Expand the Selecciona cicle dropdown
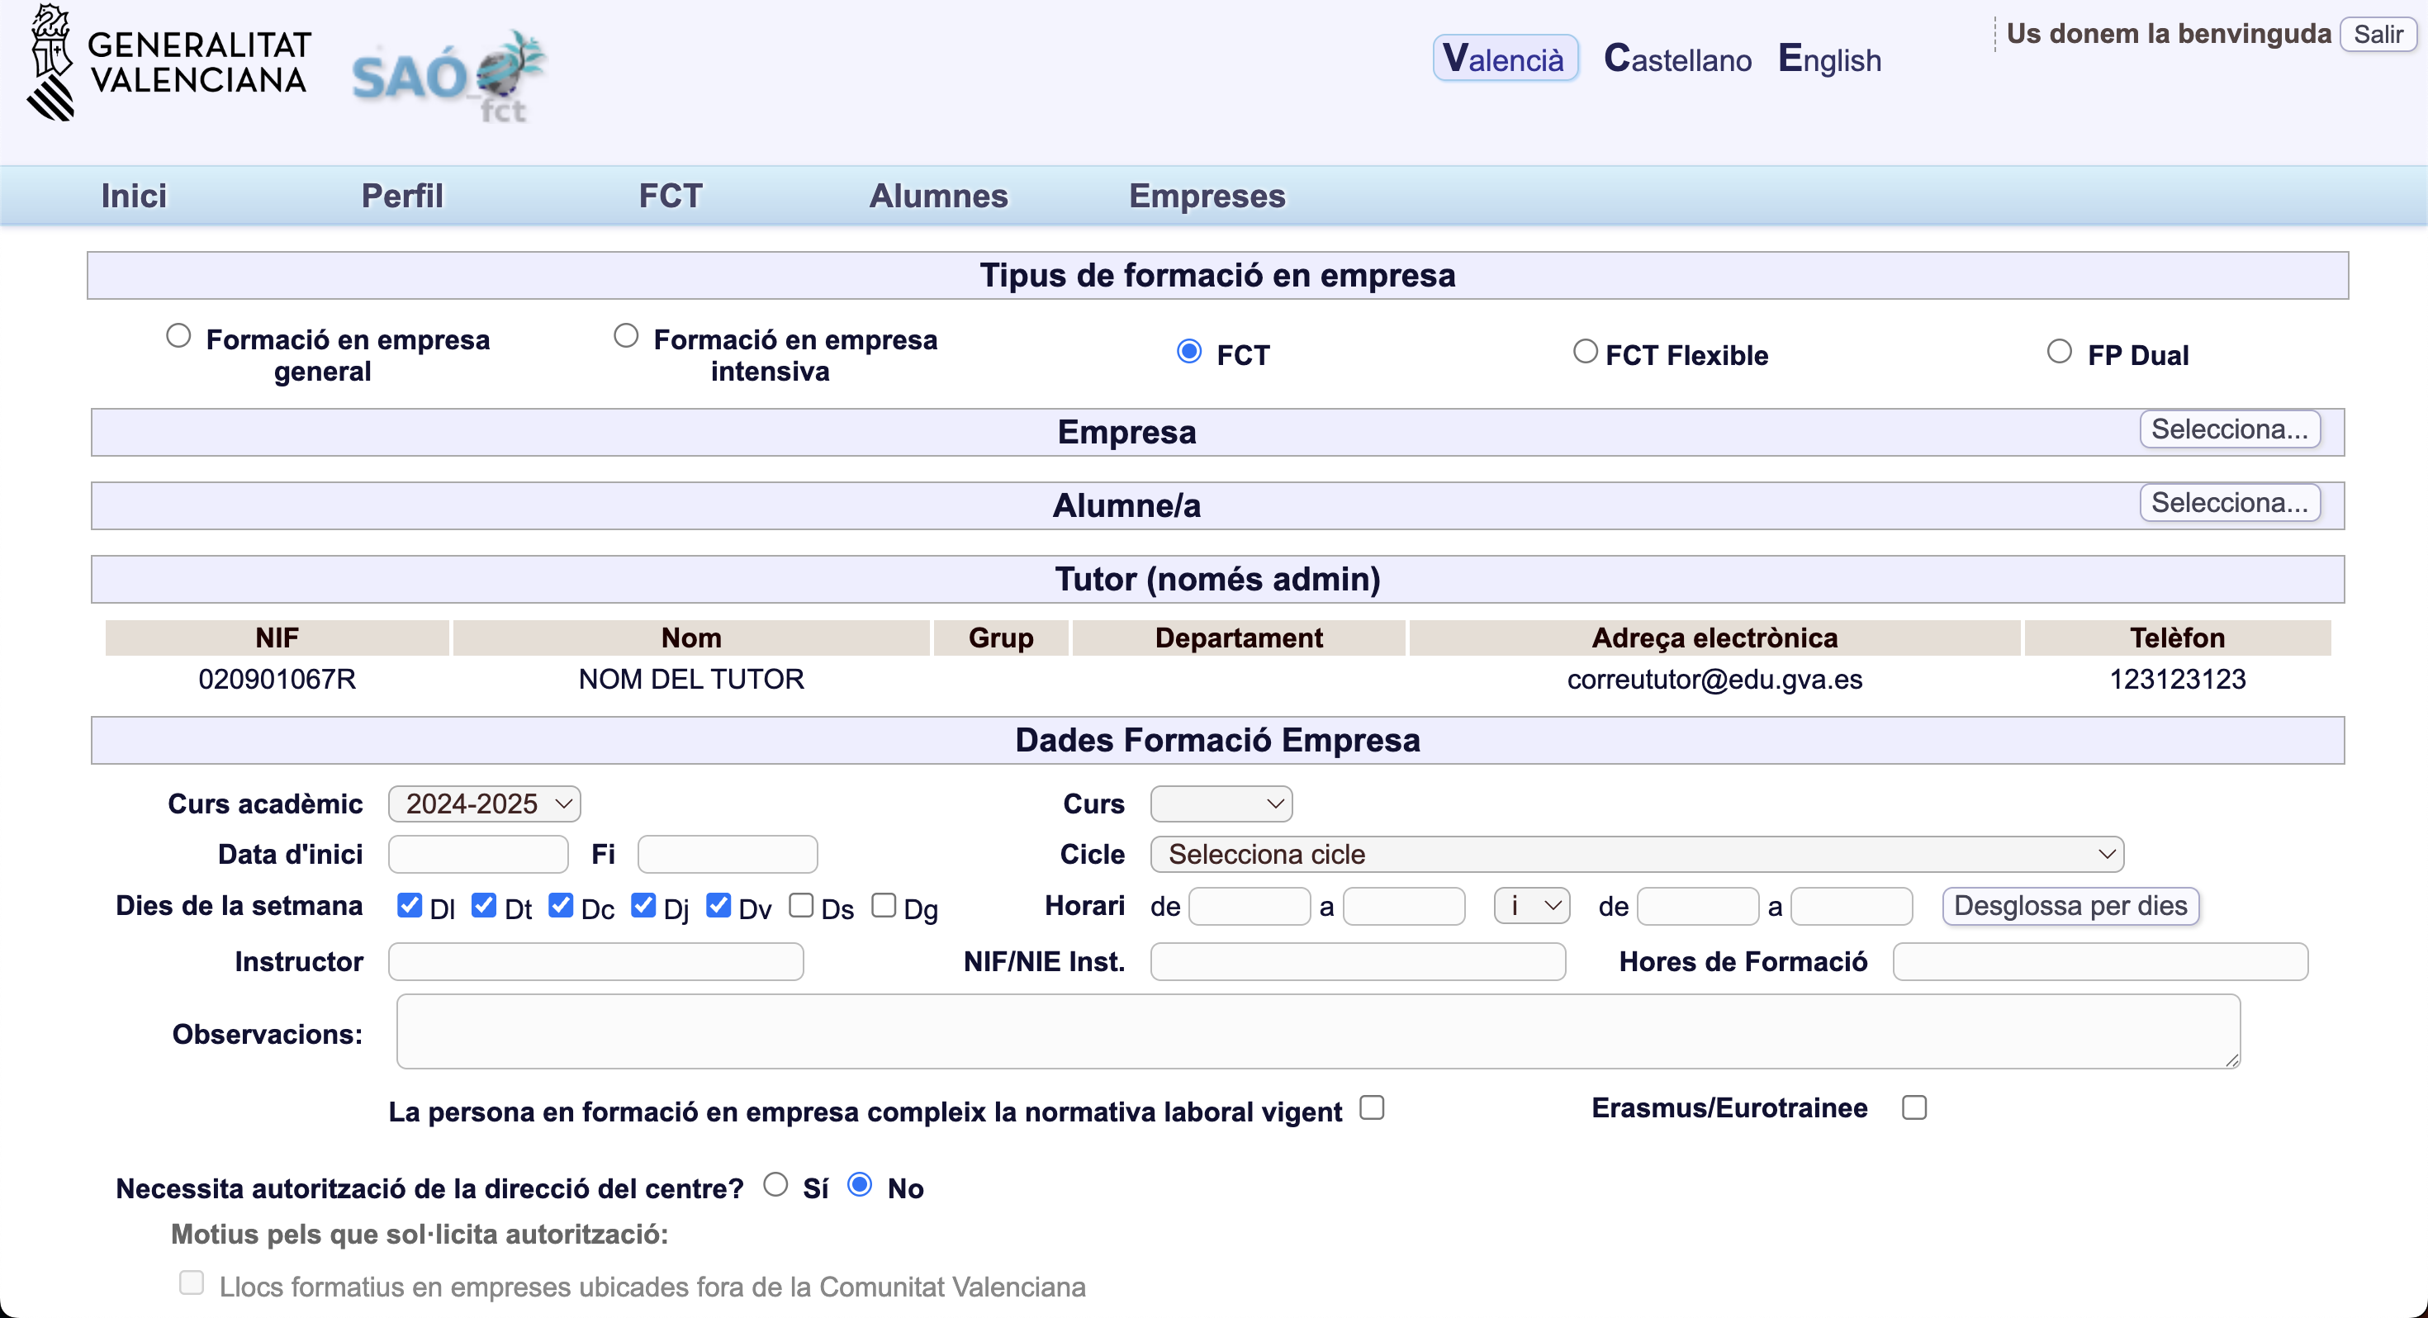 point(1636,853)
